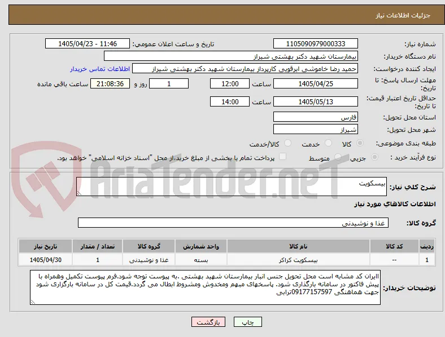The height and width of the screenshot is (337, 445).
Task: Click the غذا و نوشیدنی group field
Action: (x=233, y=223)
